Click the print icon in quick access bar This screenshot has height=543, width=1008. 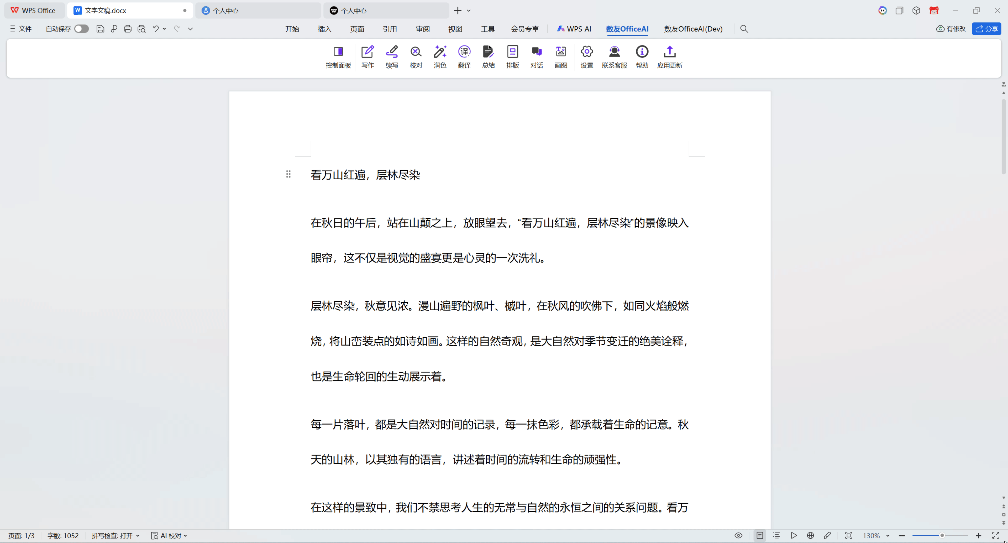click(128, 29)
